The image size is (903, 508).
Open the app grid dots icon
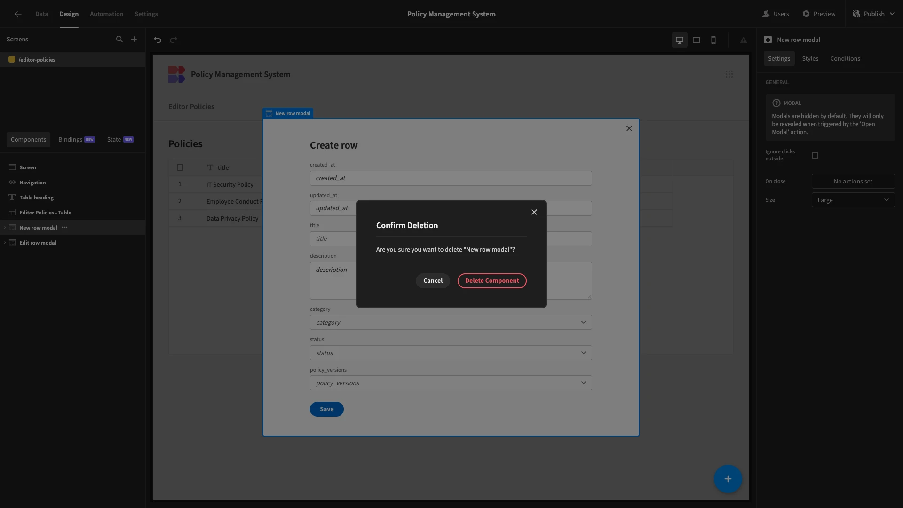tap(729, 74)
